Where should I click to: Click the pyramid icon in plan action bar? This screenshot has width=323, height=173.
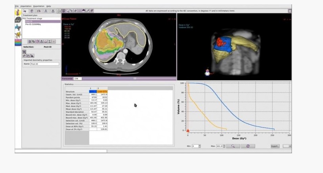pyautogui.click(x=42, y=42)
